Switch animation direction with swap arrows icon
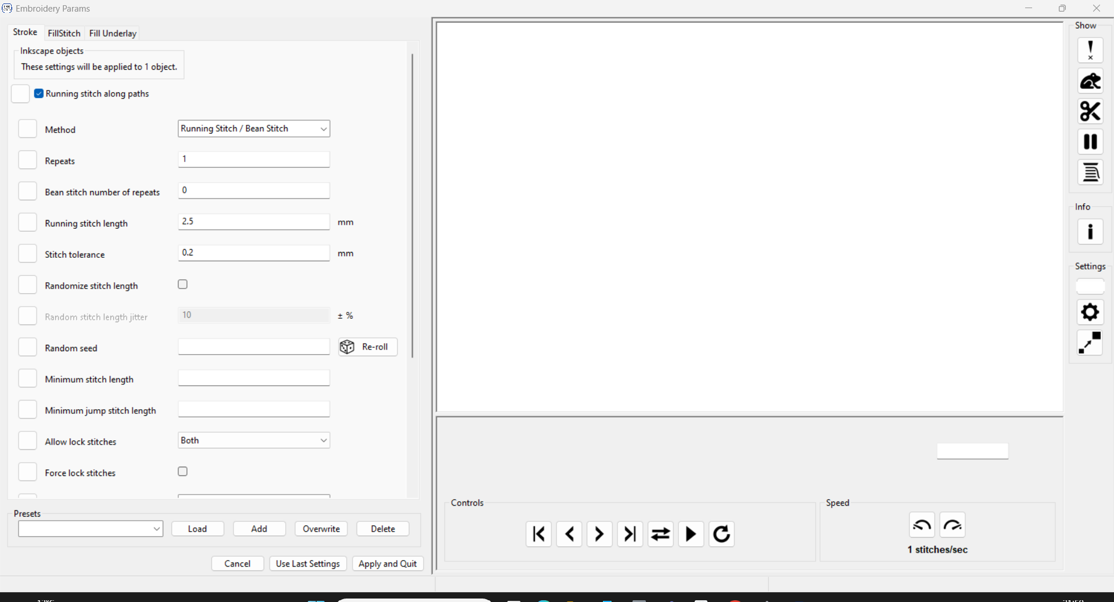Image resolution: width=1114 pixels, height=602 pixels. (660, 534)
